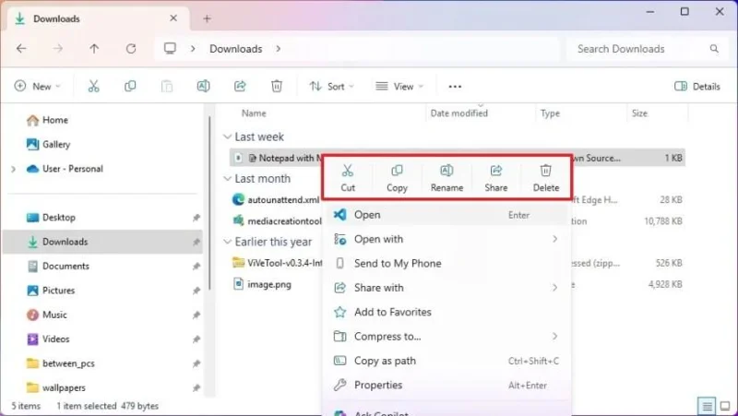Choose Add to Favorites
The width and height of the screenshot is (738, 416).
pos(446,312)
